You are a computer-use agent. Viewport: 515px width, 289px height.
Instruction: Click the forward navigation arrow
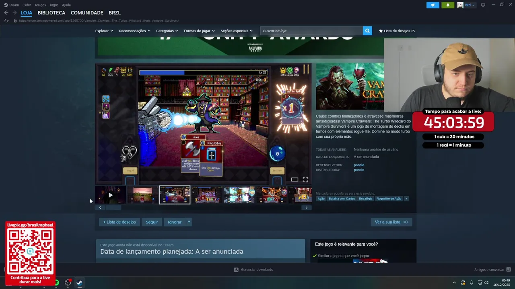[14, 13]
